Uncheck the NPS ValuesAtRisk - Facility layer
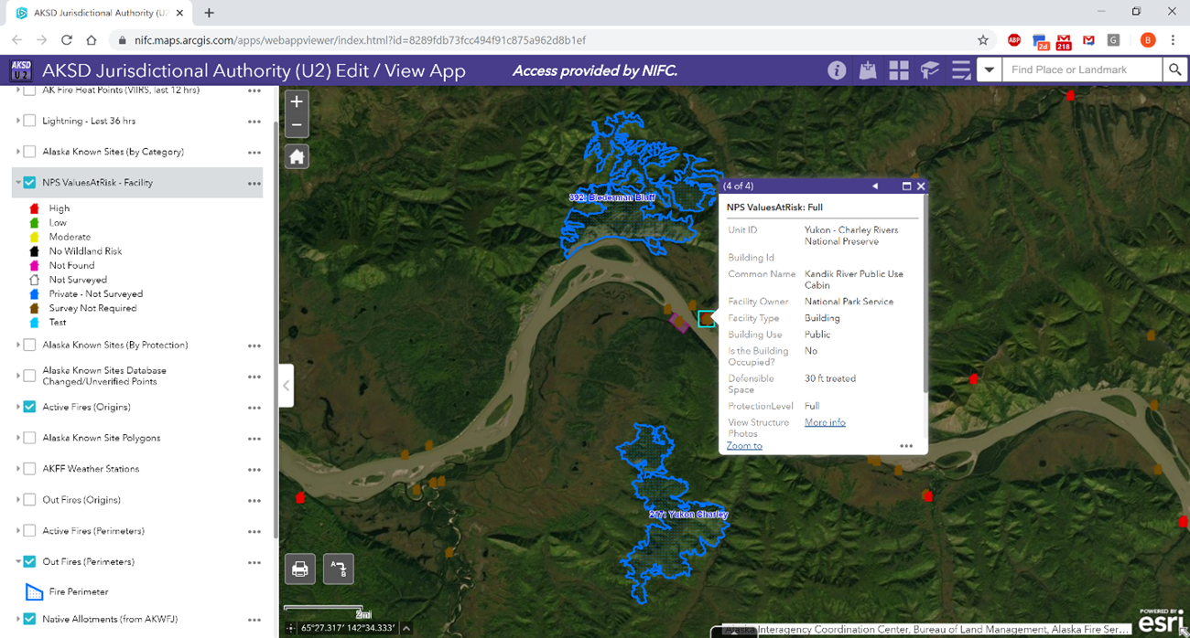Viewport: 1190px width, 638px height. point(28,182)
